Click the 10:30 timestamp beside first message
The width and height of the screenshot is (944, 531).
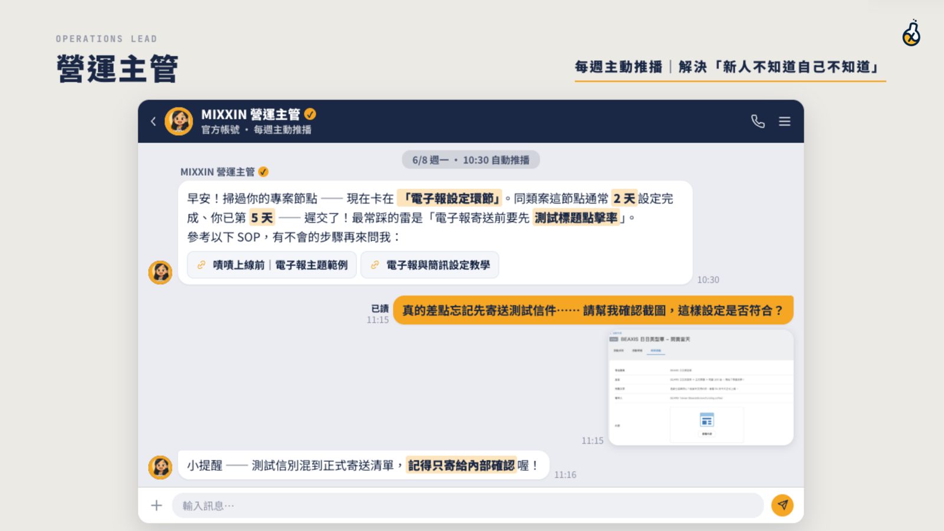pyautogui.click(x=708, y=280)
